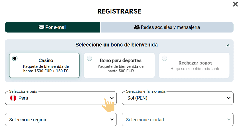Image resolution: width=239 pixels, height=134 pixels.
Task: Click the sports bonus 500 EUR description
Action: pyautogui.click(x=120, y=69)
